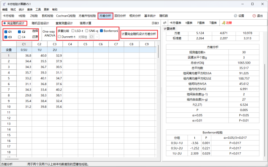Select the 简易计算 sub-tab
This screenshot has height=167, width=268.
coord(85,23)
